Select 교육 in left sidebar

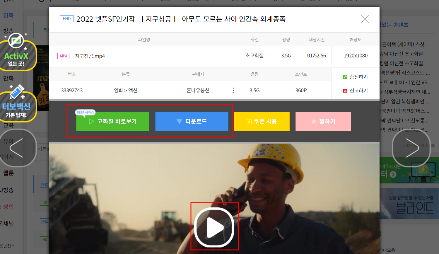point(8,125)
